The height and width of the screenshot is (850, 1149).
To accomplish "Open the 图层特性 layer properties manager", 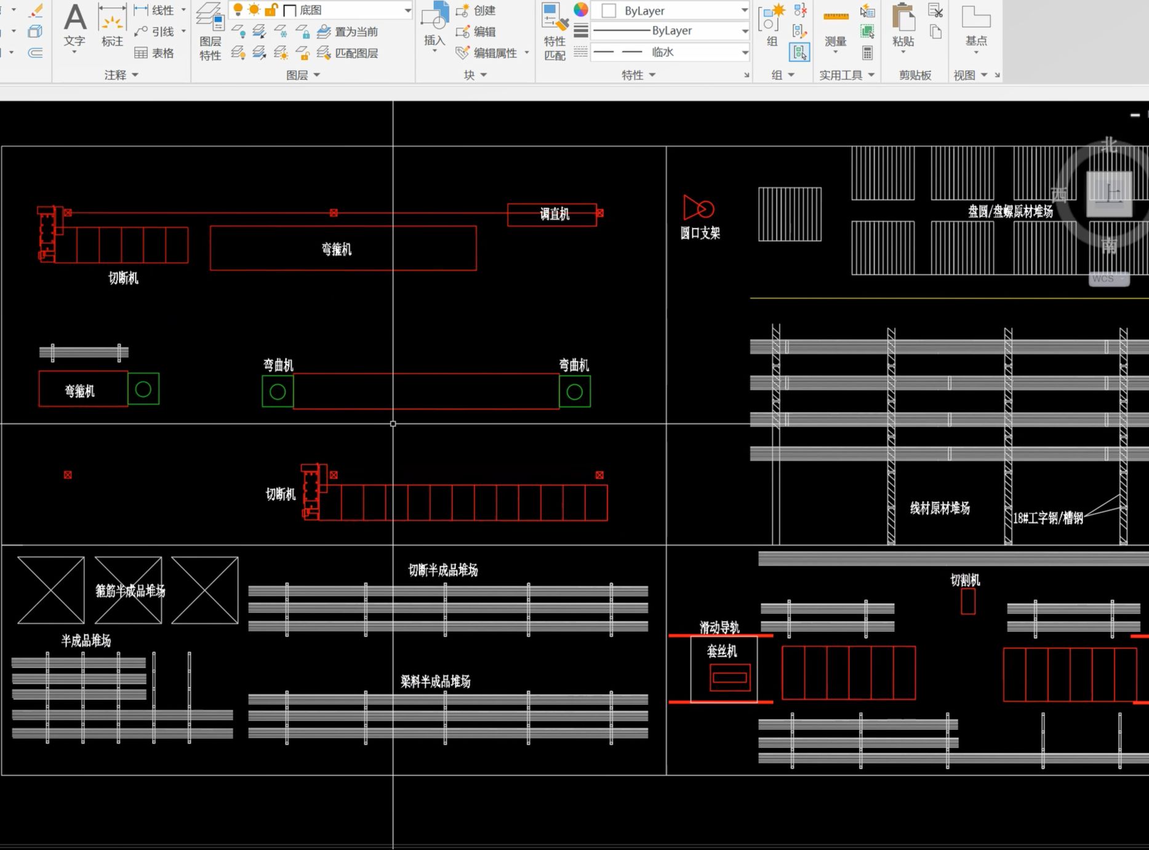I will pos(210,31).
